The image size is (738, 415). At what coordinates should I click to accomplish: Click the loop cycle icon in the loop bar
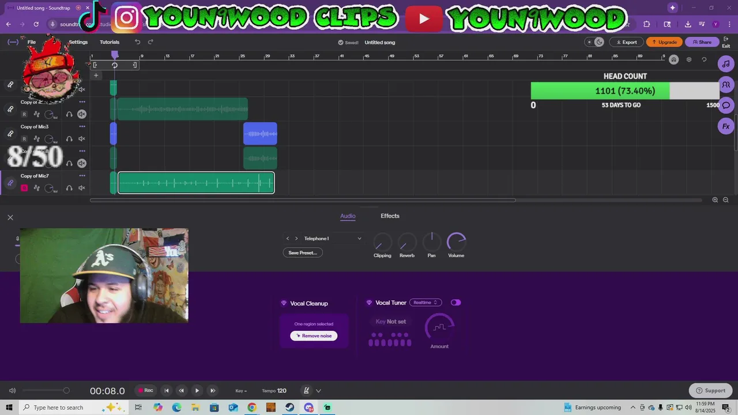click(x=115, y=65)
